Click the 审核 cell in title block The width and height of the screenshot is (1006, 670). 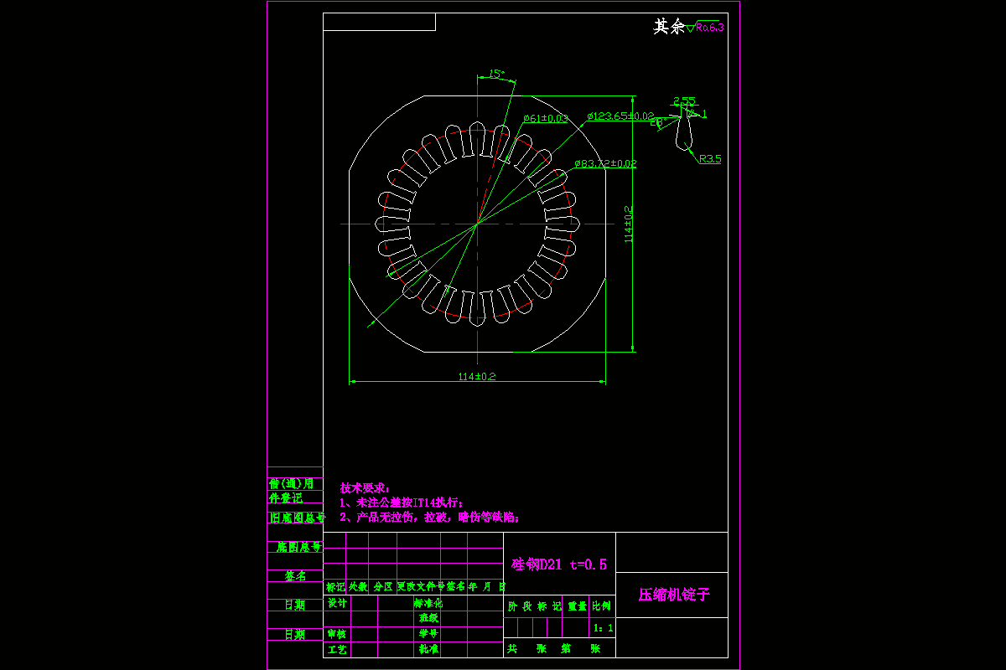[x=337, y=634]
